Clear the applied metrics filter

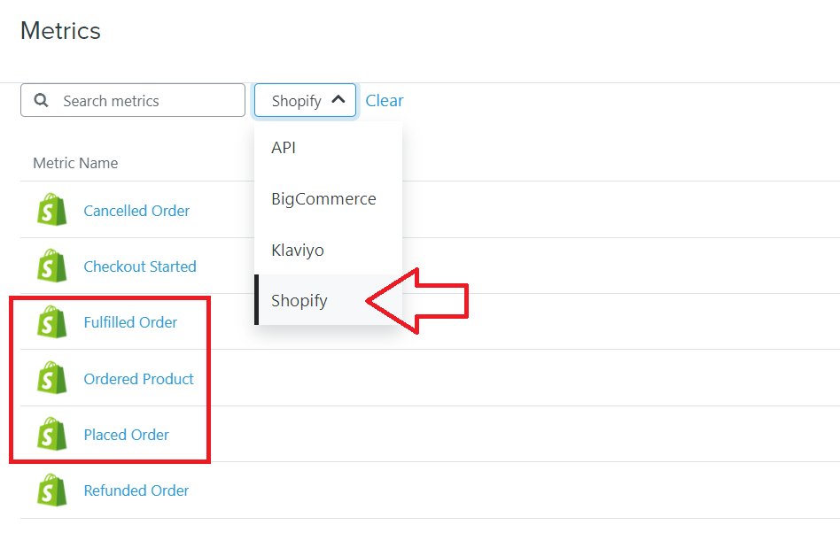click(384, 101)
